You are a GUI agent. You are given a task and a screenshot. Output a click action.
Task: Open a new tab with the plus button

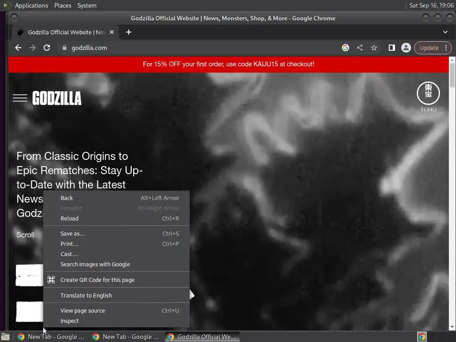[129, 32]
